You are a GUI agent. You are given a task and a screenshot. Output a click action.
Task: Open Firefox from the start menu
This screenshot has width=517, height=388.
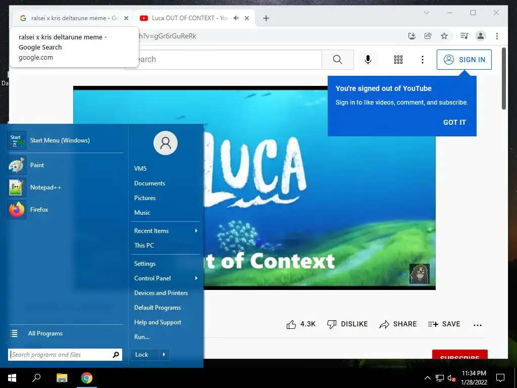pyautogui.click(x=65, y=210)
